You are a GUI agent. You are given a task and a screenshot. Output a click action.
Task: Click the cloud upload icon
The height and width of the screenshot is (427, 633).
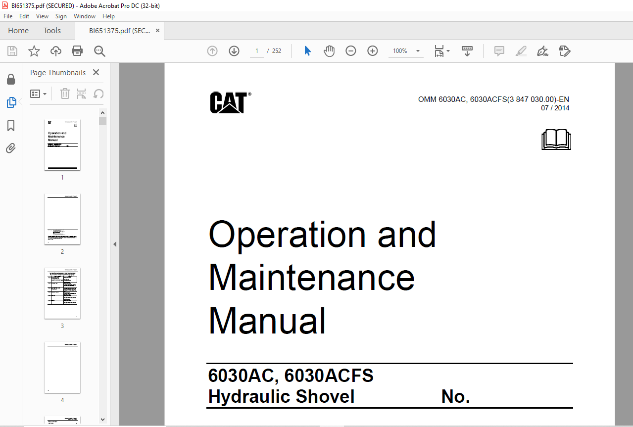tap(56, 51)
